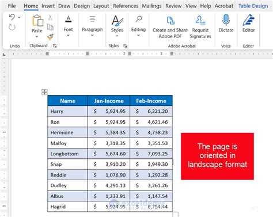The image size is (273, 217).
Task: Click the Harry name cell
Action: click(x=67, y=111)
